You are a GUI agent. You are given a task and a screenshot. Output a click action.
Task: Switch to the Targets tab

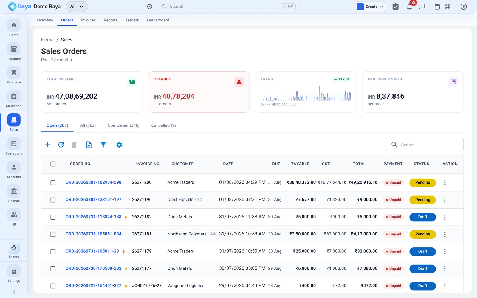click(132, 20)
